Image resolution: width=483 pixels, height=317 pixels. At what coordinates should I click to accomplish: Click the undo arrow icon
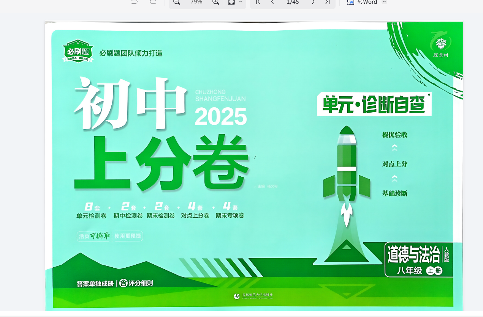pyautogui.click(x=134, y=2)
